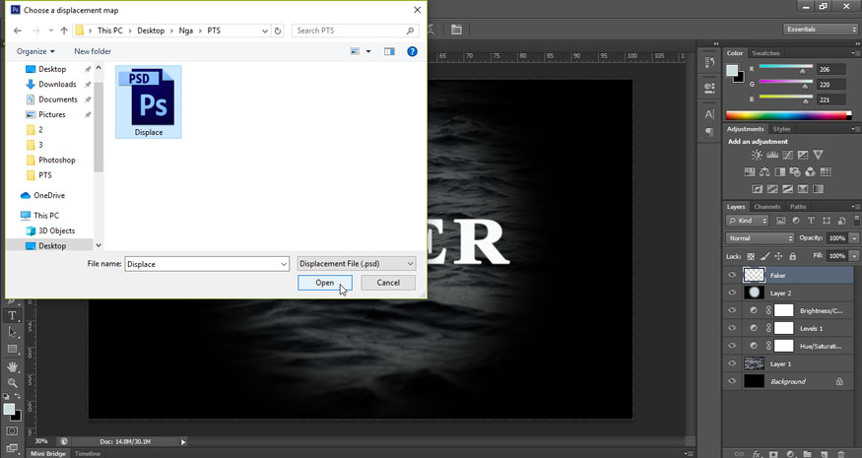Screen dimensions: 862x458
Task: Open the Organize dropdown
Action: (x=35, y=51)
